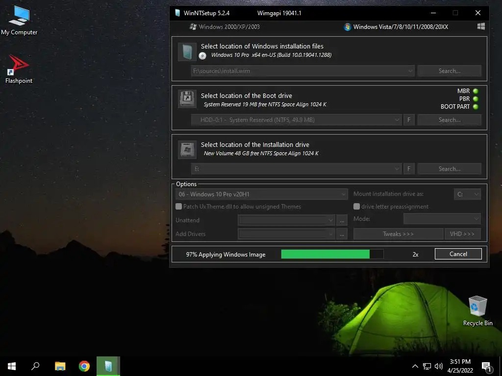
Task: Click Windows installation files source icon
Action: [187, 52]
